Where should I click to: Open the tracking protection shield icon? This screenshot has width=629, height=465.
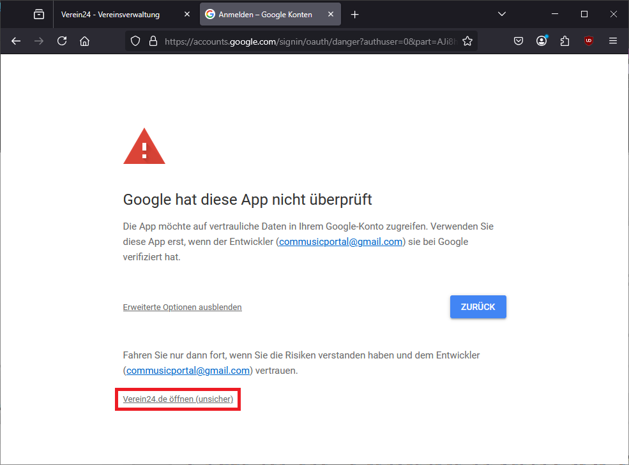135,41
